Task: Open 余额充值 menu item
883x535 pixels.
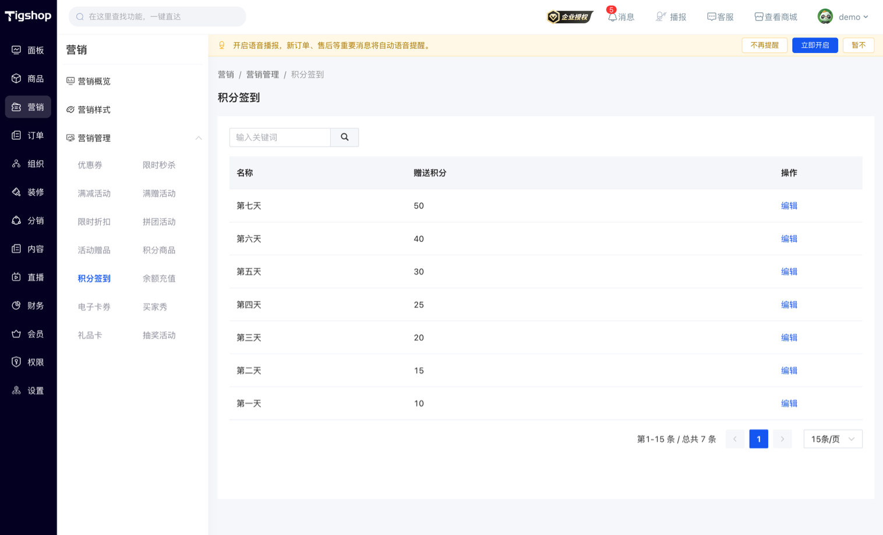Action: click(x=159, y=279)
